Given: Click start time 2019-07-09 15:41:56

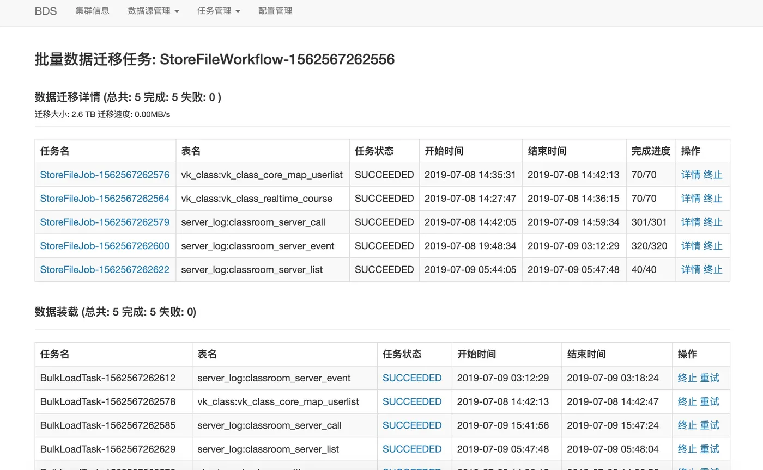Looking at the screenshot, I should point(503,425).
